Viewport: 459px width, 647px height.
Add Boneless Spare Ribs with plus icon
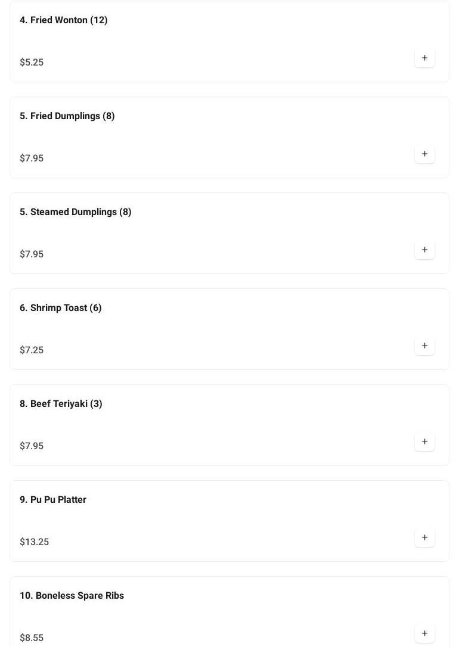coord(424,633)
